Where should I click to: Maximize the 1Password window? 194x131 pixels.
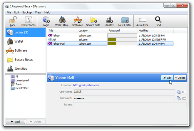pyautogui.click(x=173, y=6)
